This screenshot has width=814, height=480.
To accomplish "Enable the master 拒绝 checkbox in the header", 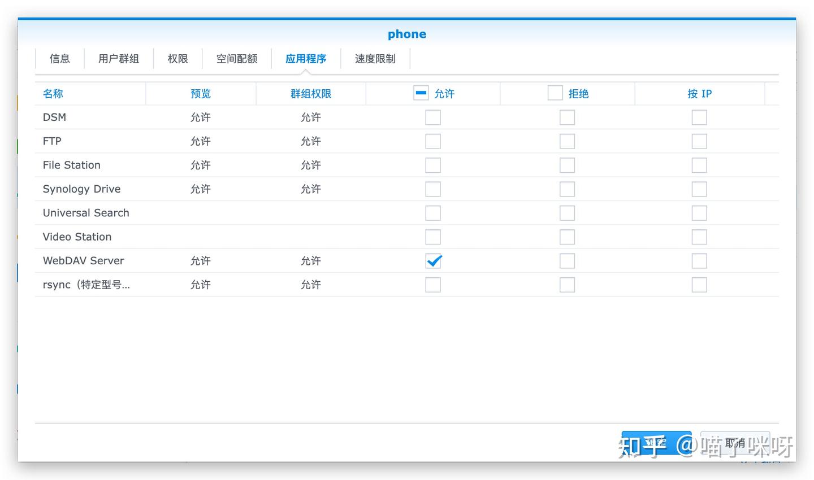I will coord(555,92).
